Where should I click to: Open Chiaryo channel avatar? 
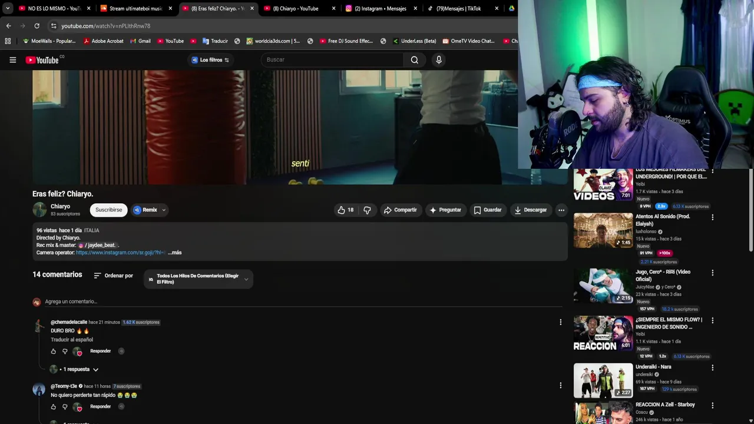point(39,210)
